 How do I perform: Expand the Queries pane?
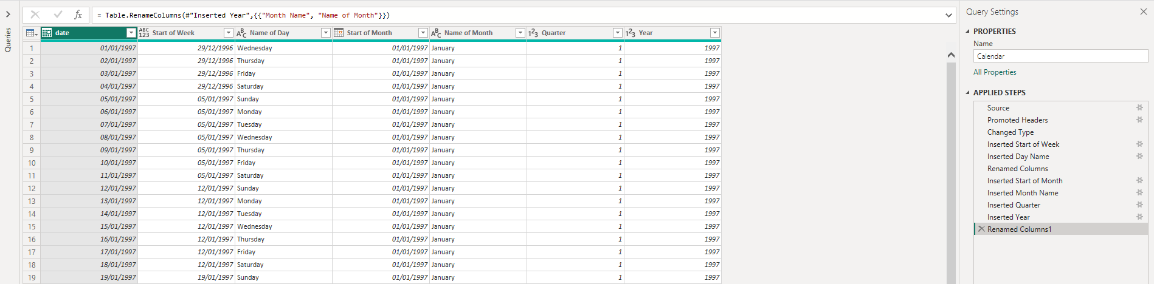[x=8, y=14]
